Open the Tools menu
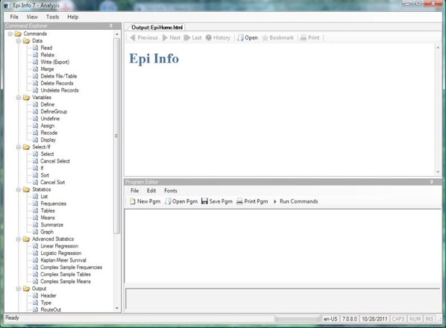The height and width of the screenshot is (328, 446). [x=53, y=17]
